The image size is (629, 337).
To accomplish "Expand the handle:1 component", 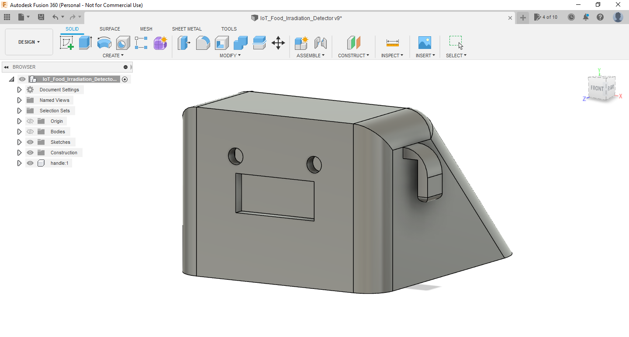I will pos(19,163).
